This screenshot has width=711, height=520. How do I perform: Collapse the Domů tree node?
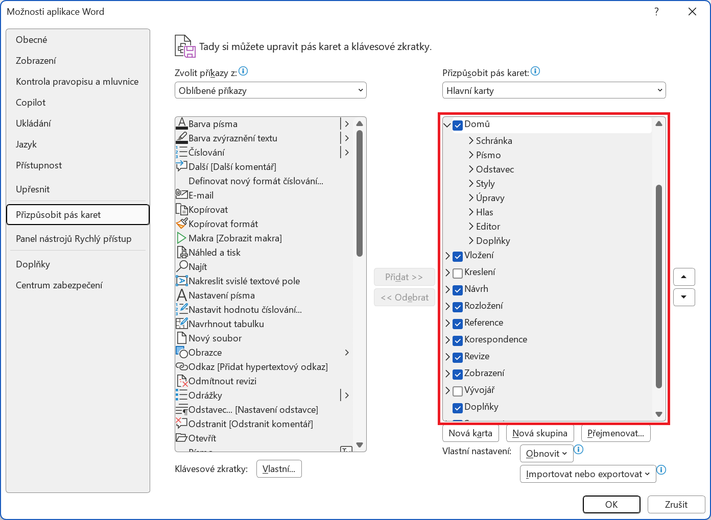(x=447, y=125)
